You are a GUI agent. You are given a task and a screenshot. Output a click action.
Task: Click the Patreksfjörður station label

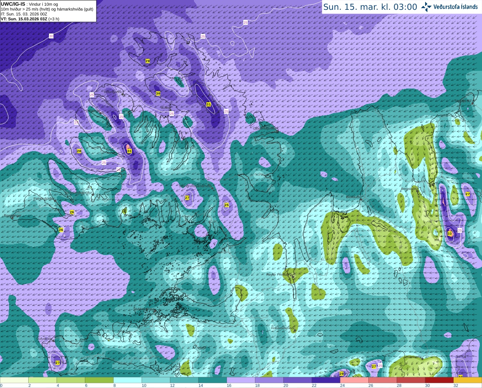[x=44, y=199]
